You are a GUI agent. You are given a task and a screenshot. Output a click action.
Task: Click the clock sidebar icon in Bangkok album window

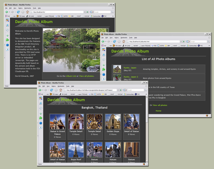pyautogui.click(x=41, y=108)
